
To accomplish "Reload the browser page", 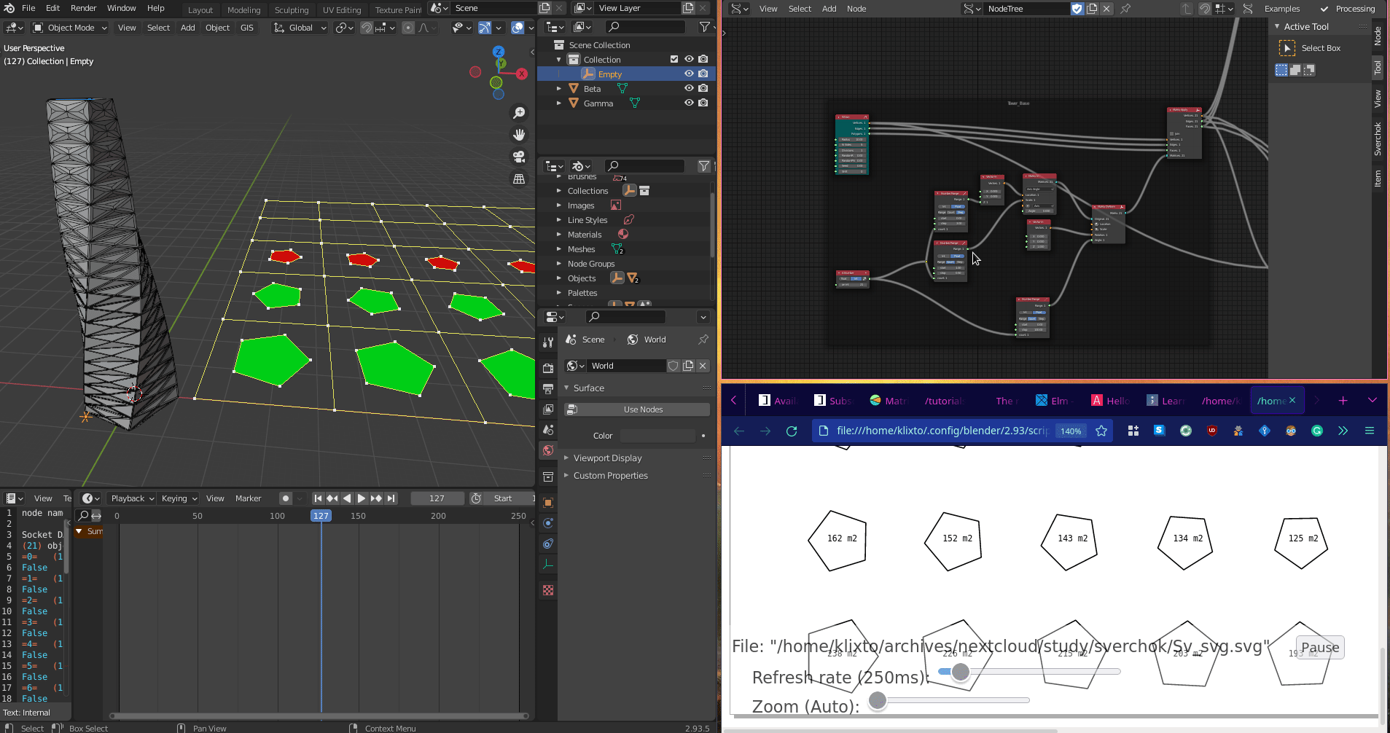I will (792, 431).
